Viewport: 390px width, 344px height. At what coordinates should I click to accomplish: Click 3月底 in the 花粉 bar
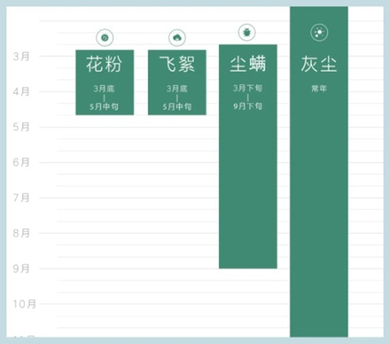(x=104, y=89)
